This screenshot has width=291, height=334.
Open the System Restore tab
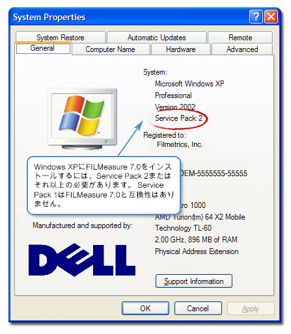61,37
